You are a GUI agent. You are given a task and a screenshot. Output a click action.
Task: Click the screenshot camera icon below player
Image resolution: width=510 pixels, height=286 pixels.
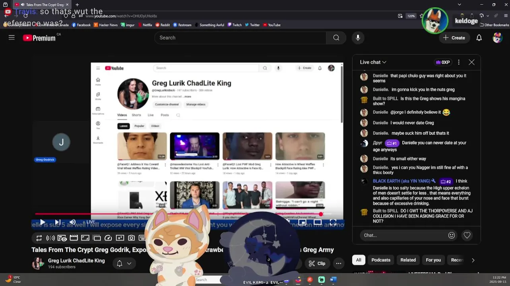coord(131,238)
